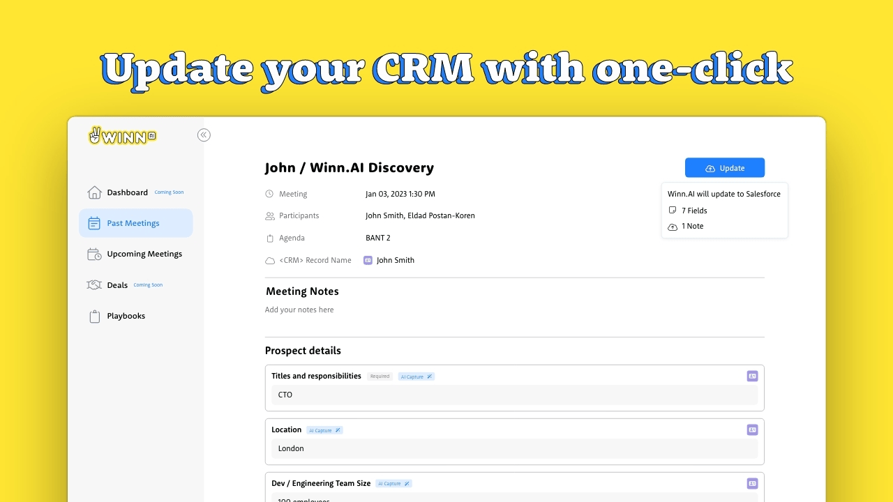Image resolution: width=893 pixels, height=502 pixels.
Task: Click CRM icon on Dev Team Size field
Action: point(752,484)
